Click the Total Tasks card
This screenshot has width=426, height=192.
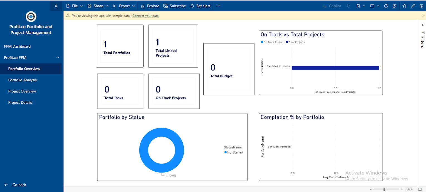[x=120, y=91]
